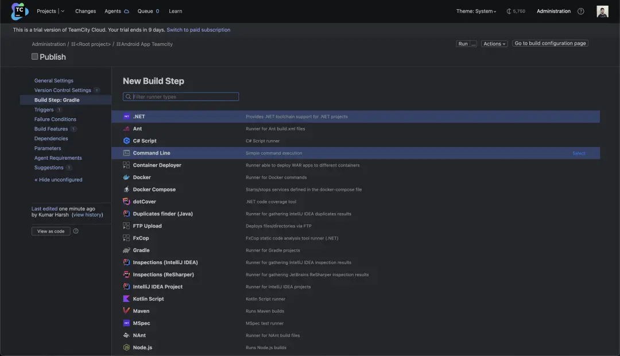Open Version Control Settings
Screen dimensions: 620x356
coord(63,90)
